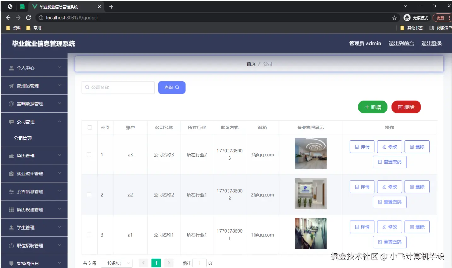
Task: Click pagination page 1 button
Action: [x=156, y=263]
